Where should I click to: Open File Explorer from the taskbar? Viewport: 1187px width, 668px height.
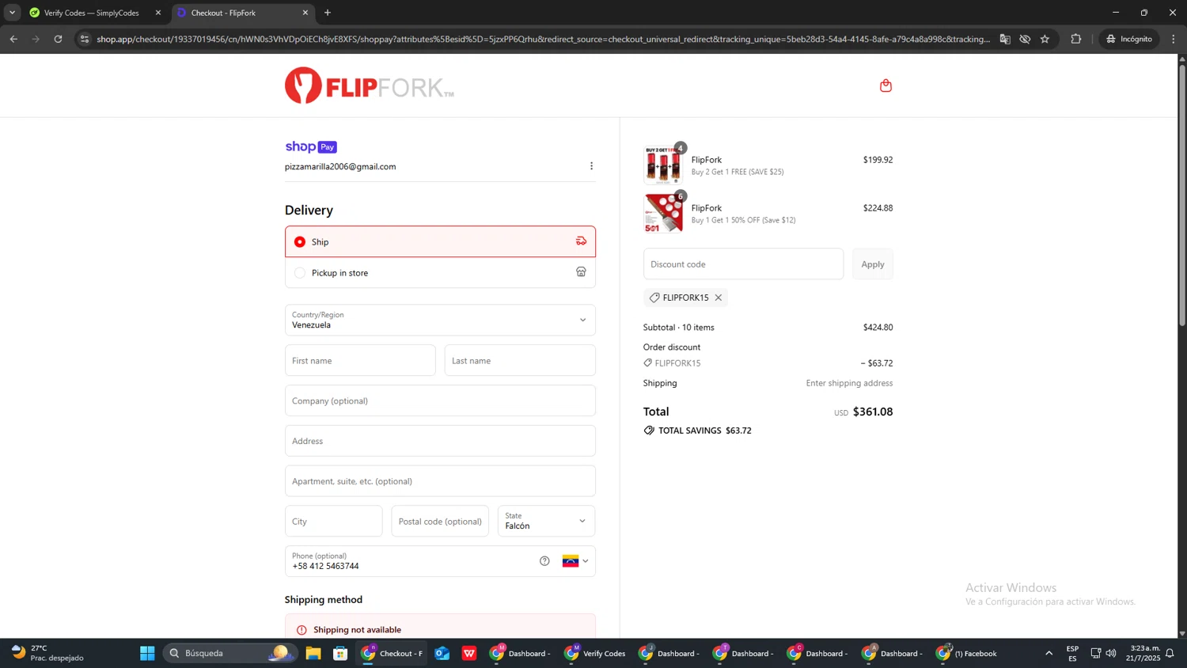tap(313, 653)
